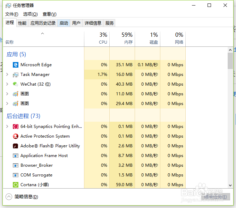236x208 pixels.
Task: Click the Adobe Flash Player Utility icon
Action: click(16, 146)
